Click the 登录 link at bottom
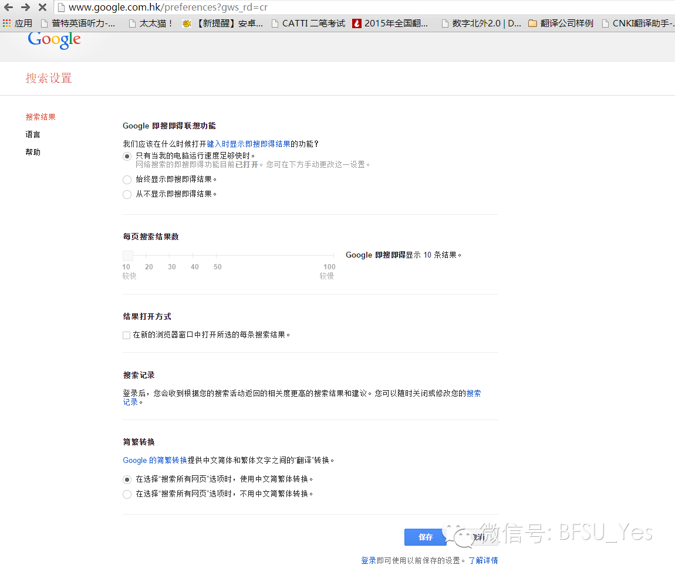675x568 pixels. (369, 561)
